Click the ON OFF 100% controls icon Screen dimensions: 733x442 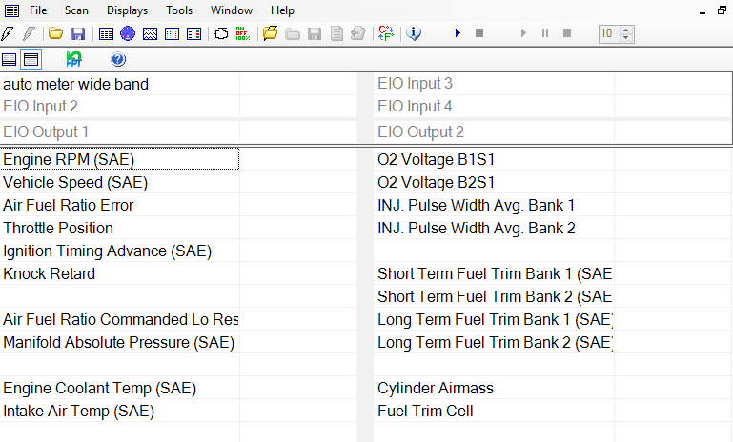[x=244, y=33]
